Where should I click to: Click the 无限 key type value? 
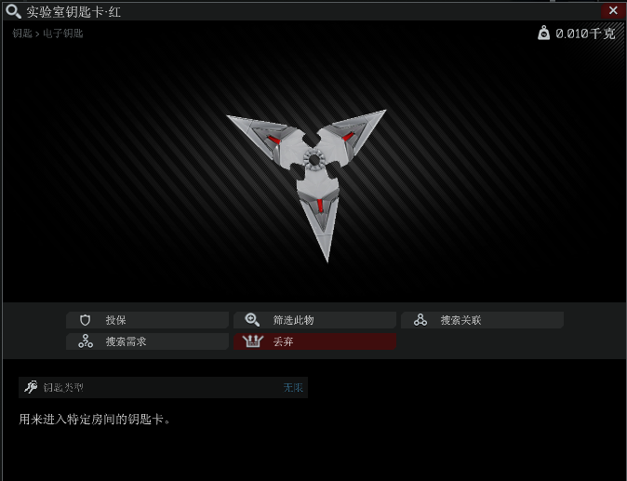(293, 387)
